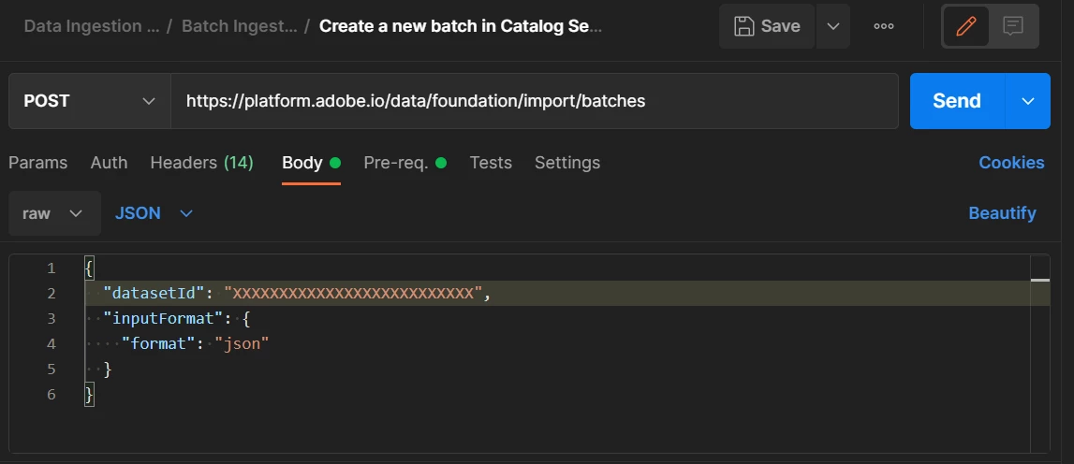Screen dimensions: 1074x464
Task: Click the blue Send button
Action: point(956,101)
